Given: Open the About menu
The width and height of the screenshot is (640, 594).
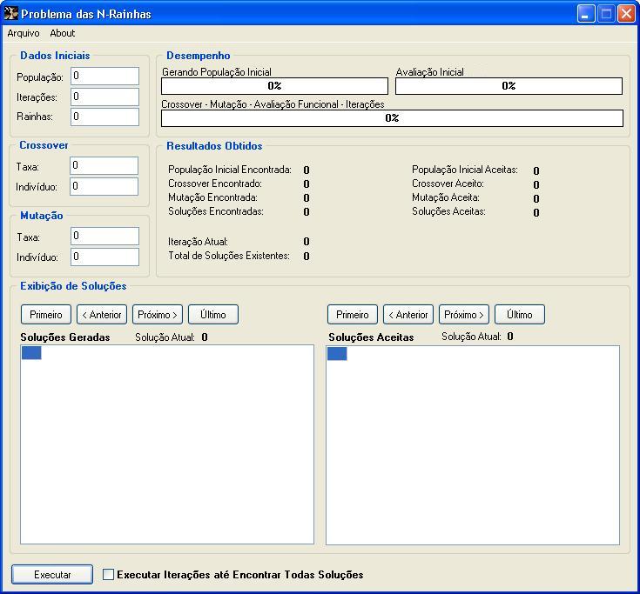Looking at the screenshot, I should click(63, 33).
